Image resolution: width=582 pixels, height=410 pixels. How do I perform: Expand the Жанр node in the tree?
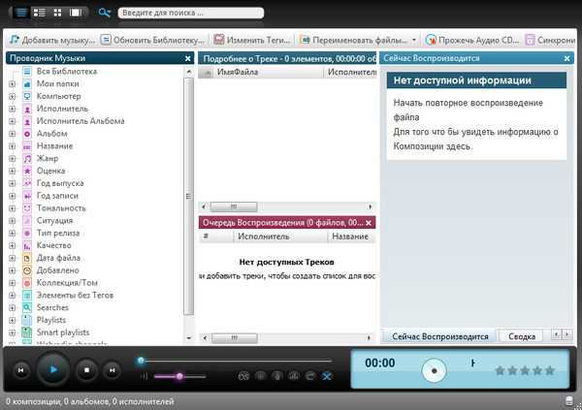pos(13,158)
